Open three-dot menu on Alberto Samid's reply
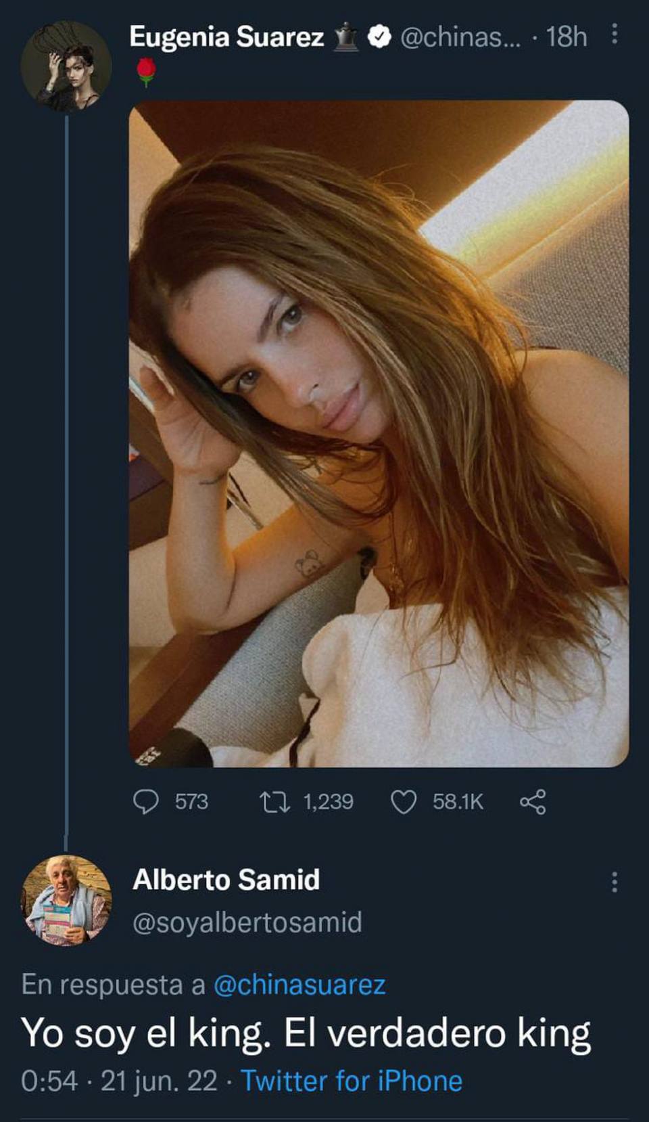Viewport: 649px width, 1122px height. pos(614,882)
